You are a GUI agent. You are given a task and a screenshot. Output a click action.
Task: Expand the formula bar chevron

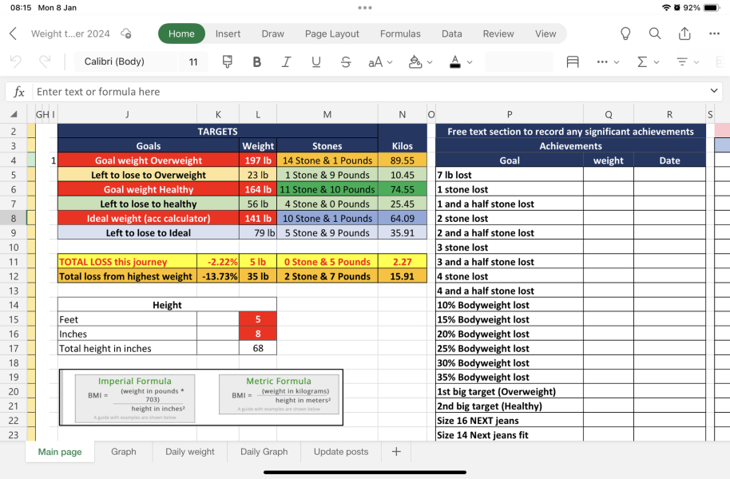pos(716,92)
